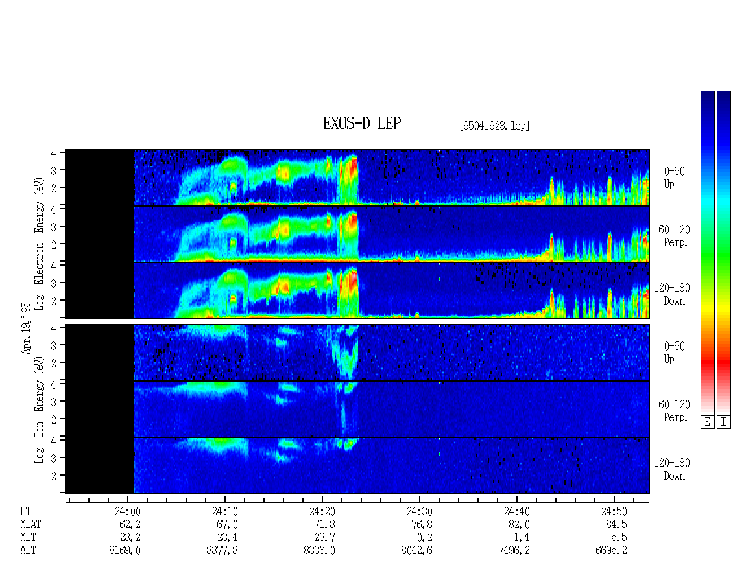Click the ion 120-180 Down spectrogram panel
The height and width of the screenshot is (567, 733).
[x=357, y=466]
